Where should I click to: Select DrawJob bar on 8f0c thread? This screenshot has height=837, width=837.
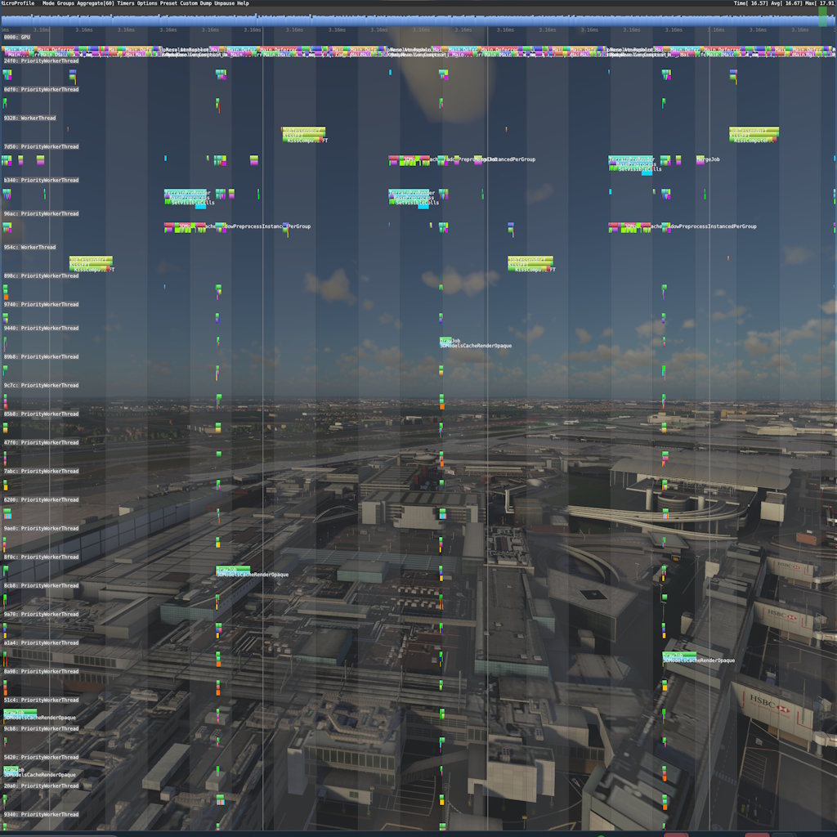click(233, 569)
